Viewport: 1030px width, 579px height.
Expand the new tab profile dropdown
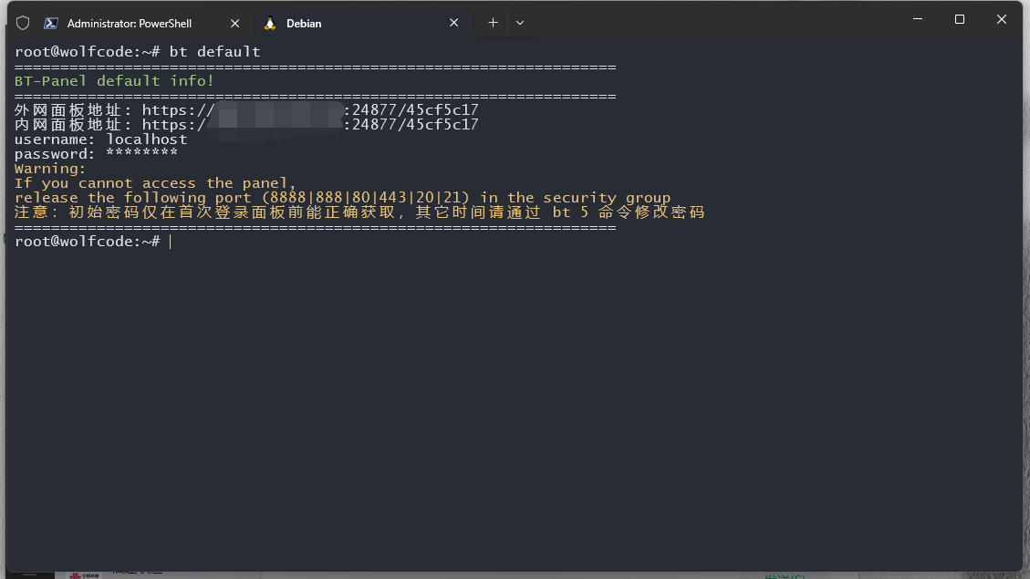tap(520, 23)
